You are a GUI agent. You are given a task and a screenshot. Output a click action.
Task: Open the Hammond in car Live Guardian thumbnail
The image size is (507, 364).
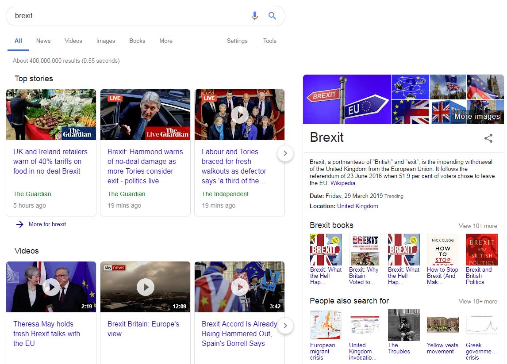[x=145, y=114]
